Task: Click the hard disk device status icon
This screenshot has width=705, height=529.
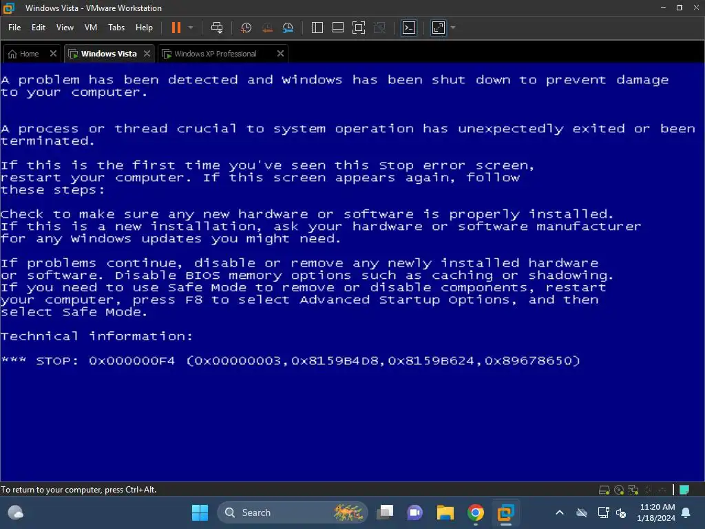Action: pyautogui.click(x=604, y=490)
